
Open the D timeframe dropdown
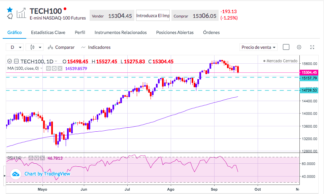pyautogui.click(x=14, y=47)
